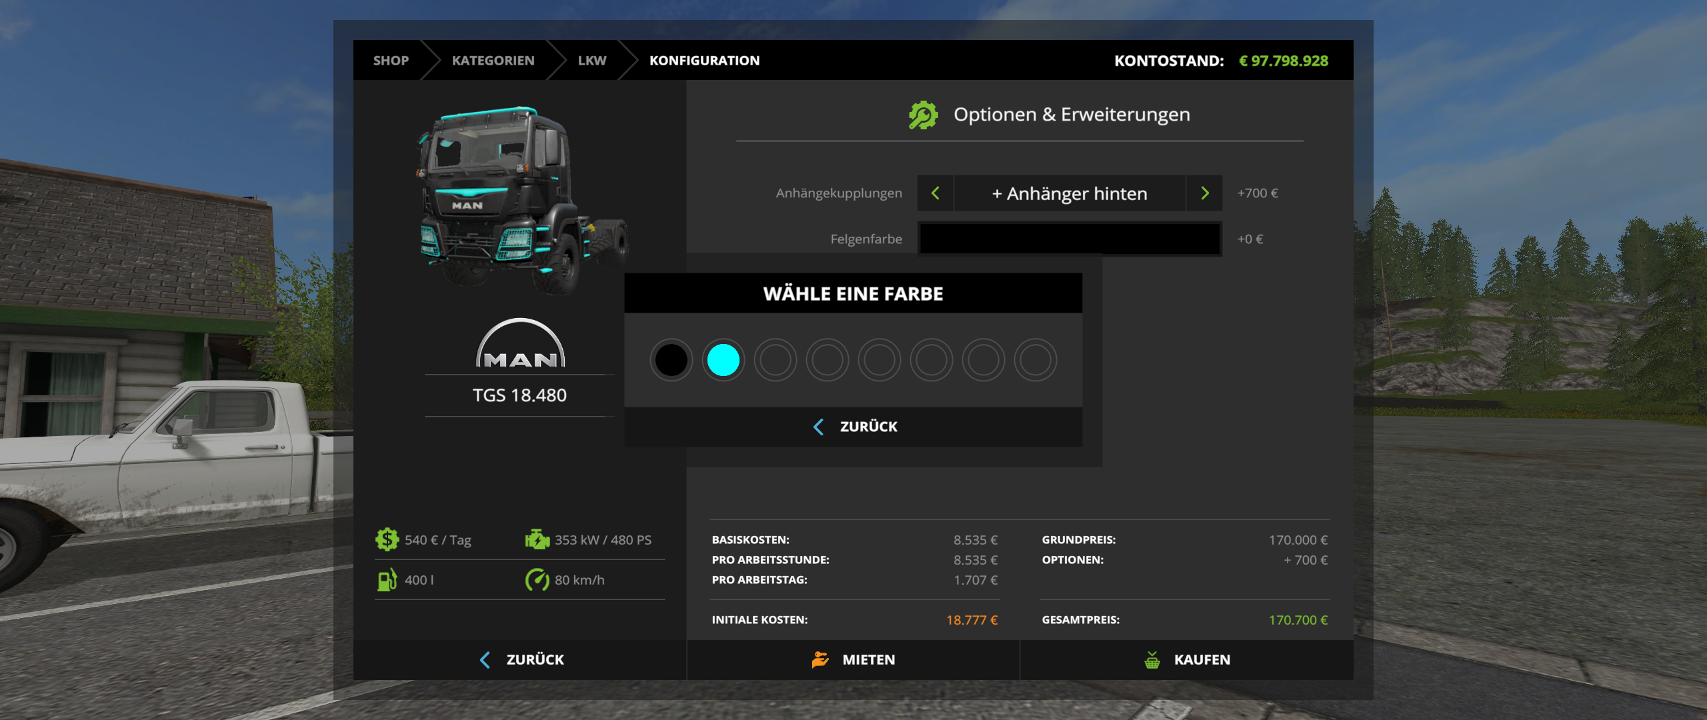Image resolution: width=1707 pixels, height=720 pixels.
Task: Click the engine power icon
Action: [x=537, y=539]
